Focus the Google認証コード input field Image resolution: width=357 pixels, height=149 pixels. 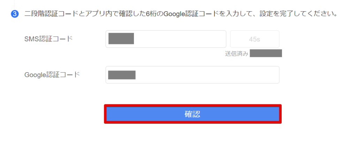pyautogui.click(x=192, y=75)
